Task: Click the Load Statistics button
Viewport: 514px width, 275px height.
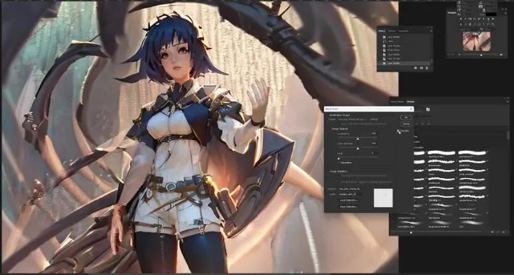Action: pyautogui.click(x=349, y=200)
